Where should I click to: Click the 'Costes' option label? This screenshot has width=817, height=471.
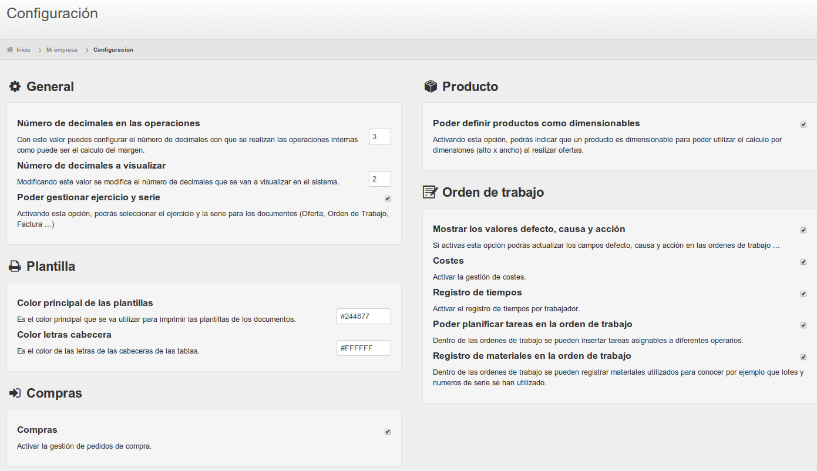coord(448,261)
